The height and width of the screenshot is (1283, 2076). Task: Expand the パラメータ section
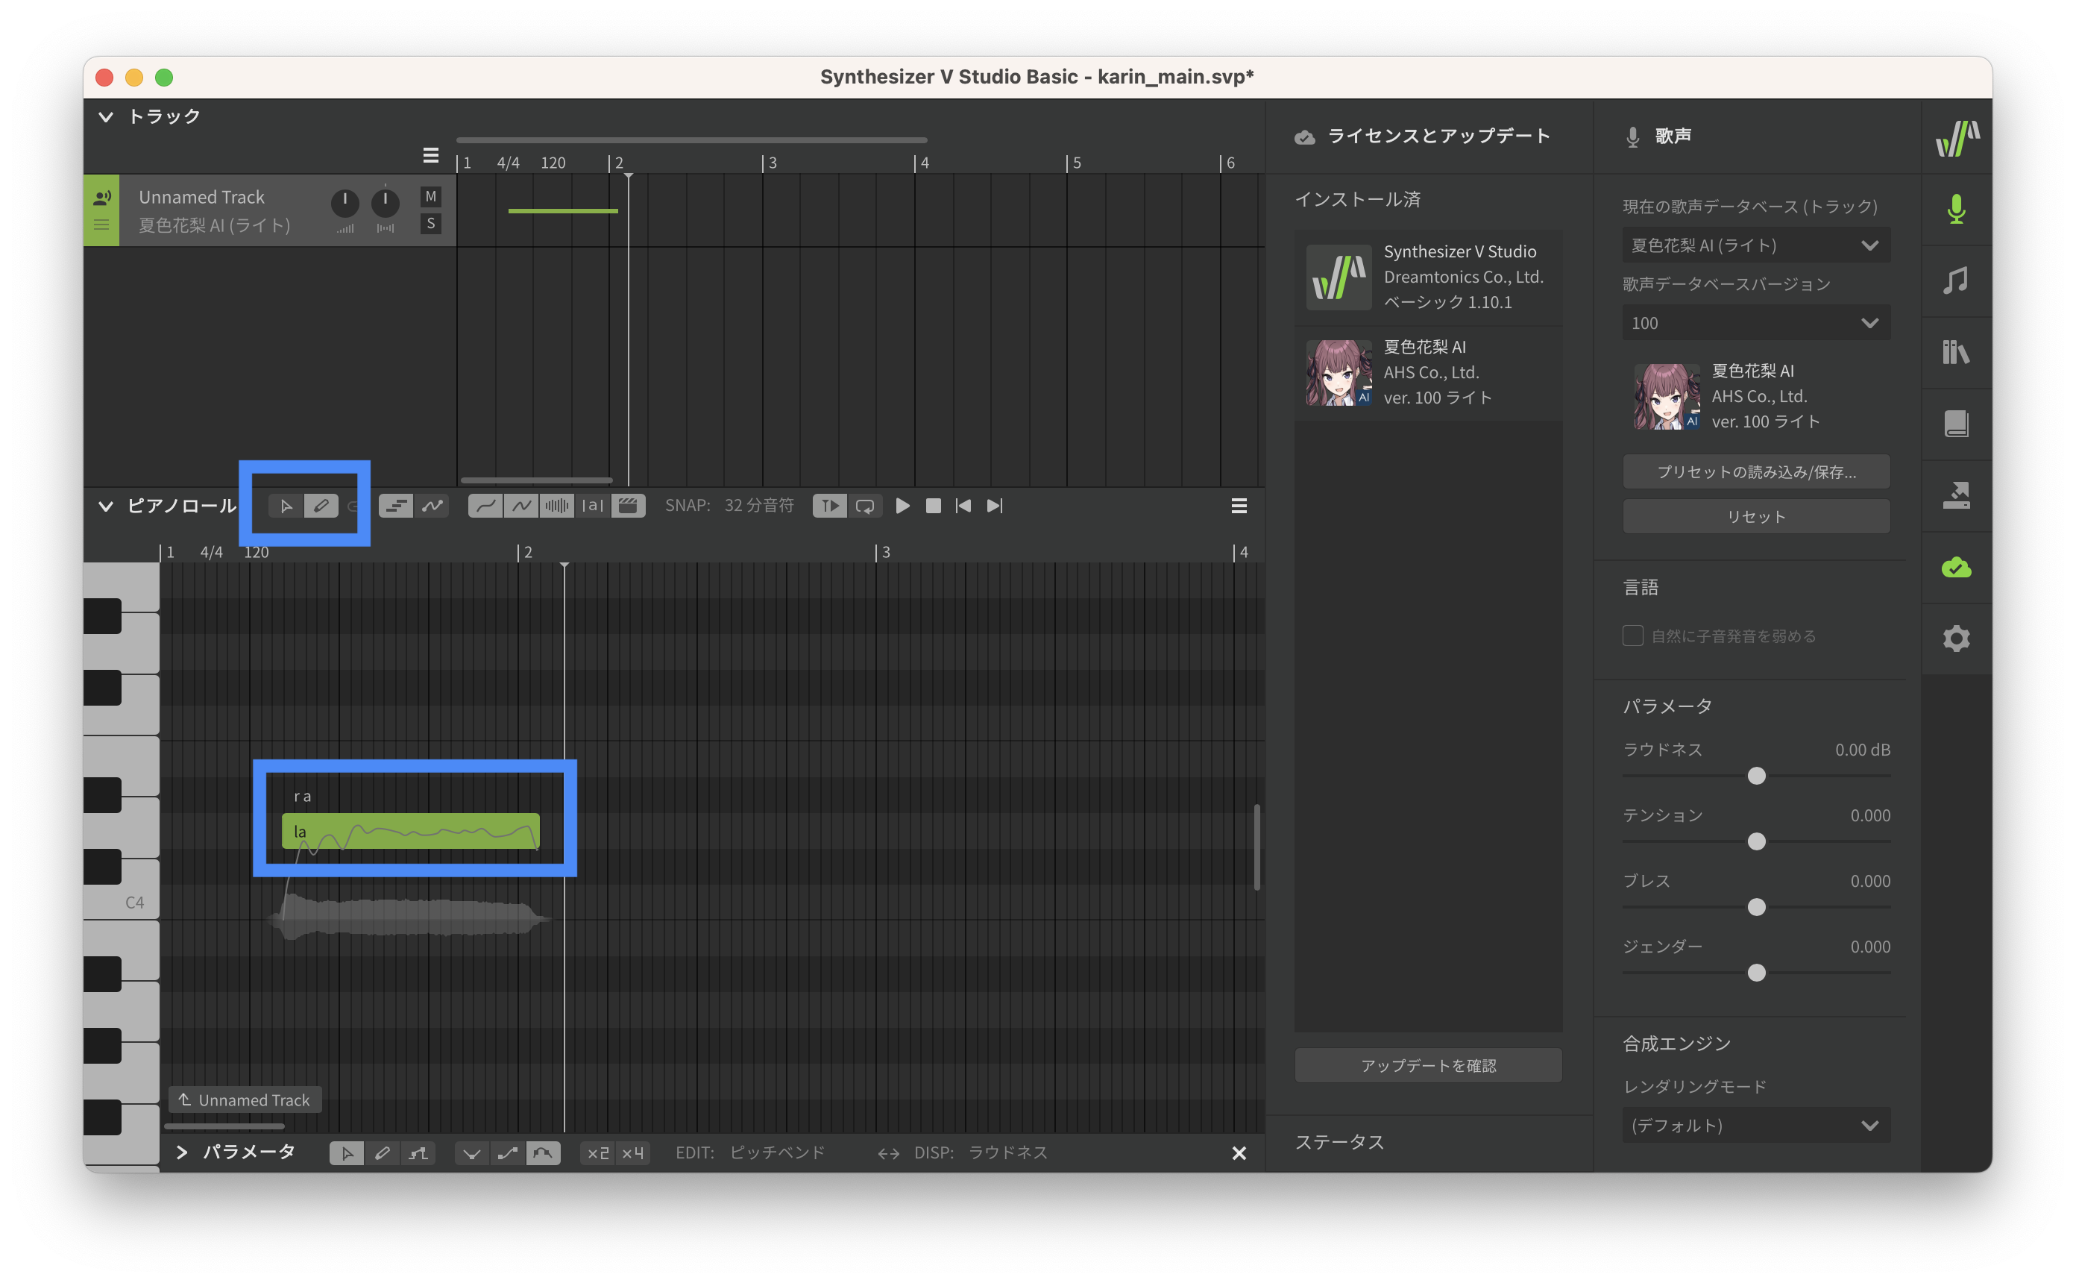(x=181, y=1152)
